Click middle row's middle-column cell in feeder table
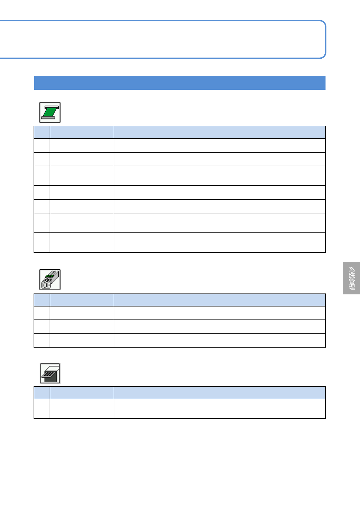This screenshot has width=360, height=509. pyautogui.click(x=82, y=327)
